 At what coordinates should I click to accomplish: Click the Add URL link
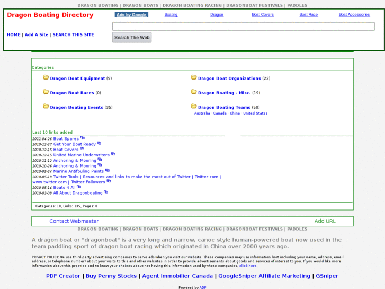(x=325, y=221)
